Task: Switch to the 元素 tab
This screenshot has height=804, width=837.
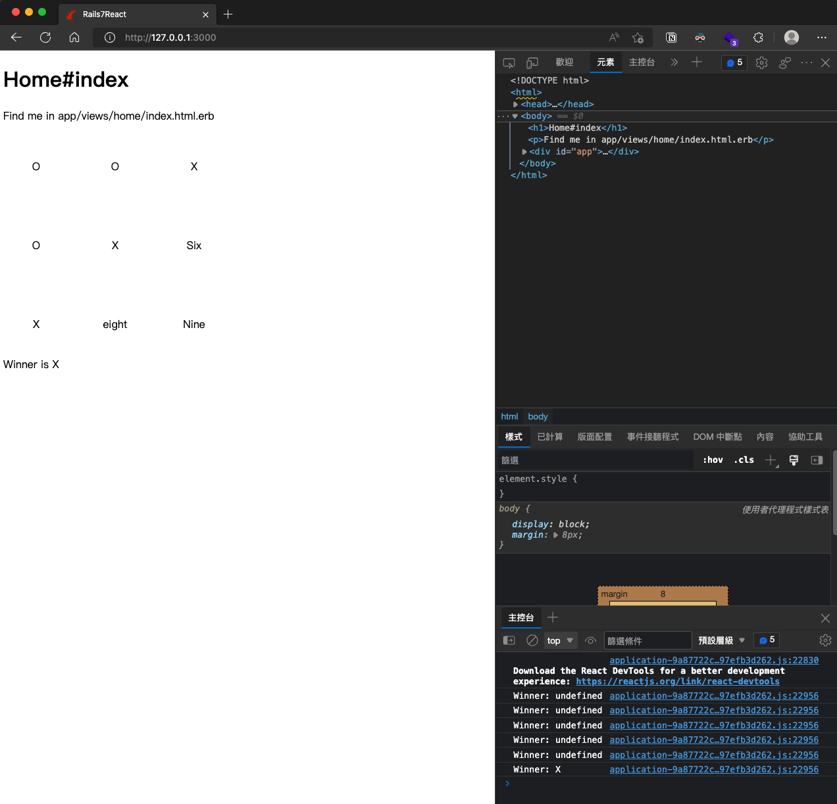Action: point(606,62)
